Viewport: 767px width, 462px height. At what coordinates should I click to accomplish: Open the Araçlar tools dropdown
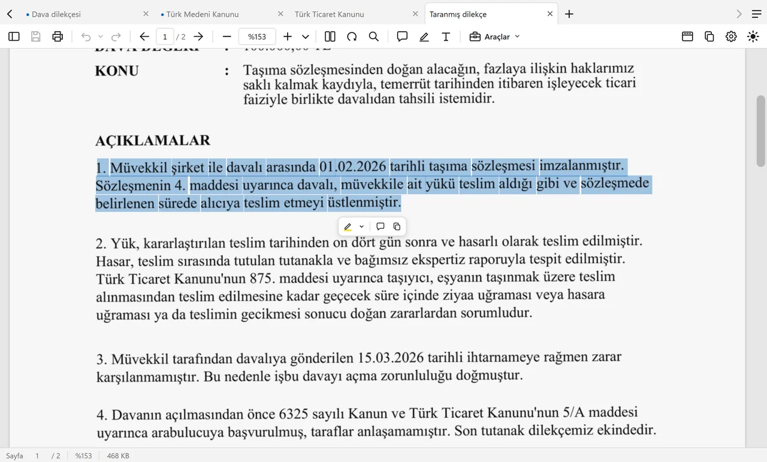point(494,37)
